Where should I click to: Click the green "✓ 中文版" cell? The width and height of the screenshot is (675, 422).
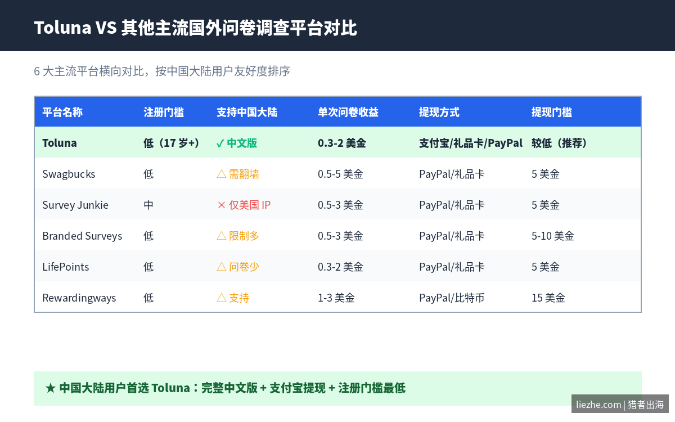point(237,143)
